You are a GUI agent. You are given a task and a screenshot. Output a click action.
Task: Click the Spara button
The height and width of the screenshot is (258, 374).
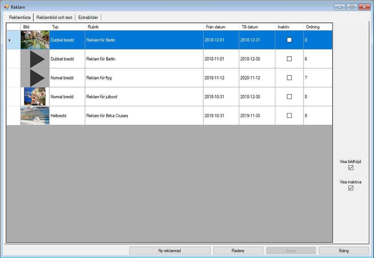tap(291, 251)
